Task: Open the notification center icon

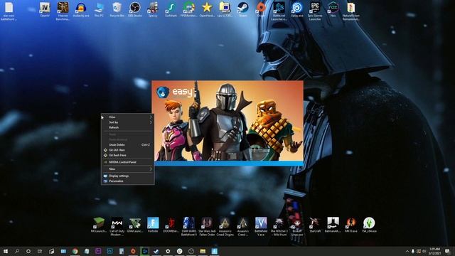Action: pyautogui.click(x=447, y=251)
